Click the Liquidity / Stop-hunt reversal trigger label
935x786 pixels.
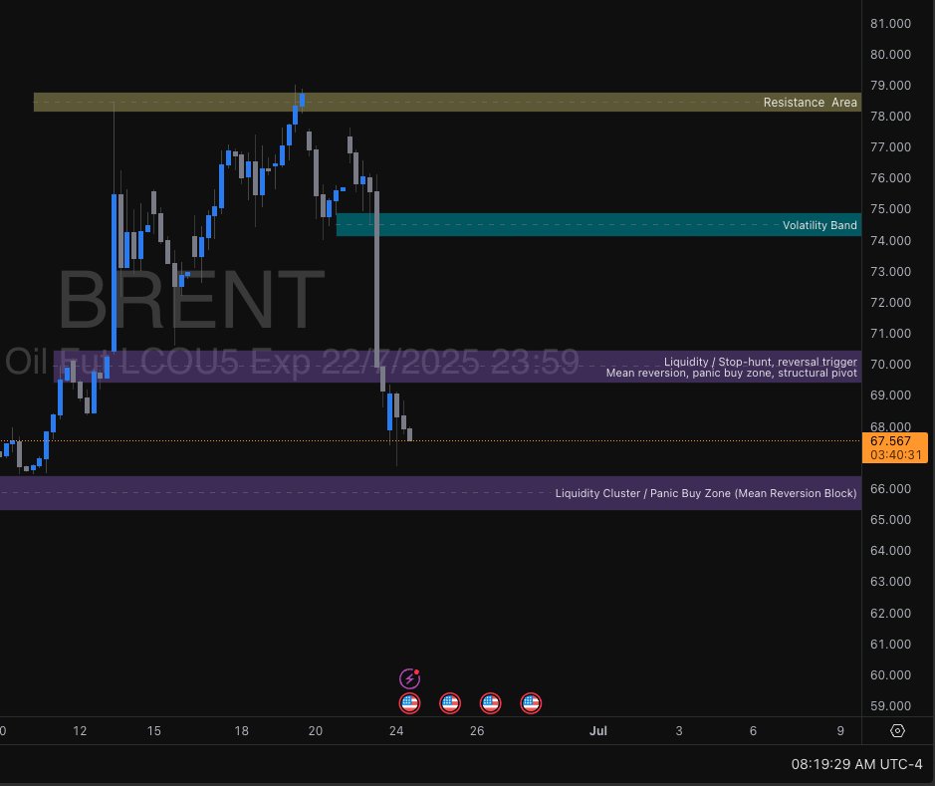760,362
